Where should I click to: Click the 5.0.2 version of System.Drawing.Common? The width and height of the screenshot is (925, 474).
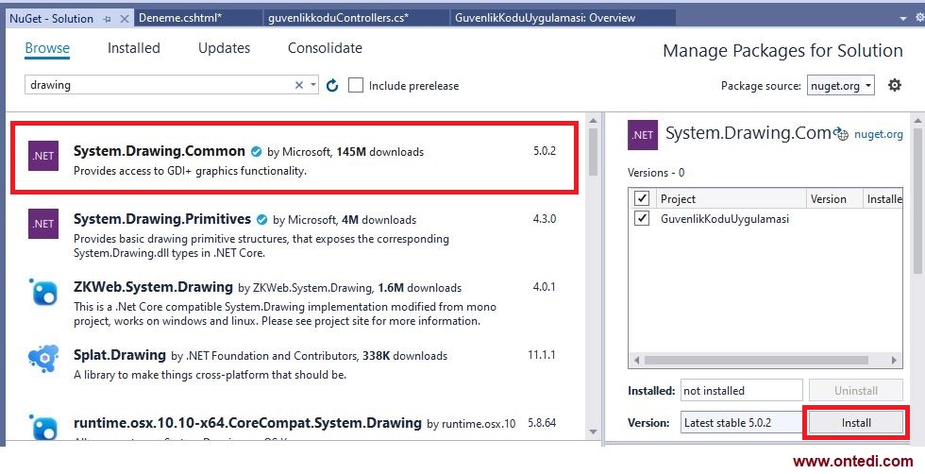[x=545, y=151]
